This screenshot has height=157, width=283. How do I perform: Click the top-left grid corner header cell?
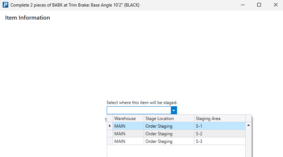[x=110, y=119]
